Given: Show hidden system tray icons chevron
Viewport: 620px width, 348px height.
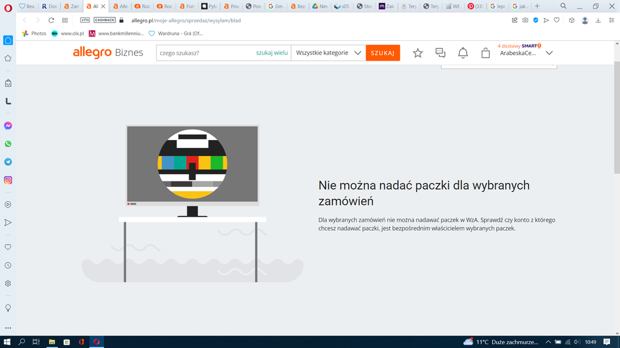Looking at the screenshot, I should coord(548,342).
